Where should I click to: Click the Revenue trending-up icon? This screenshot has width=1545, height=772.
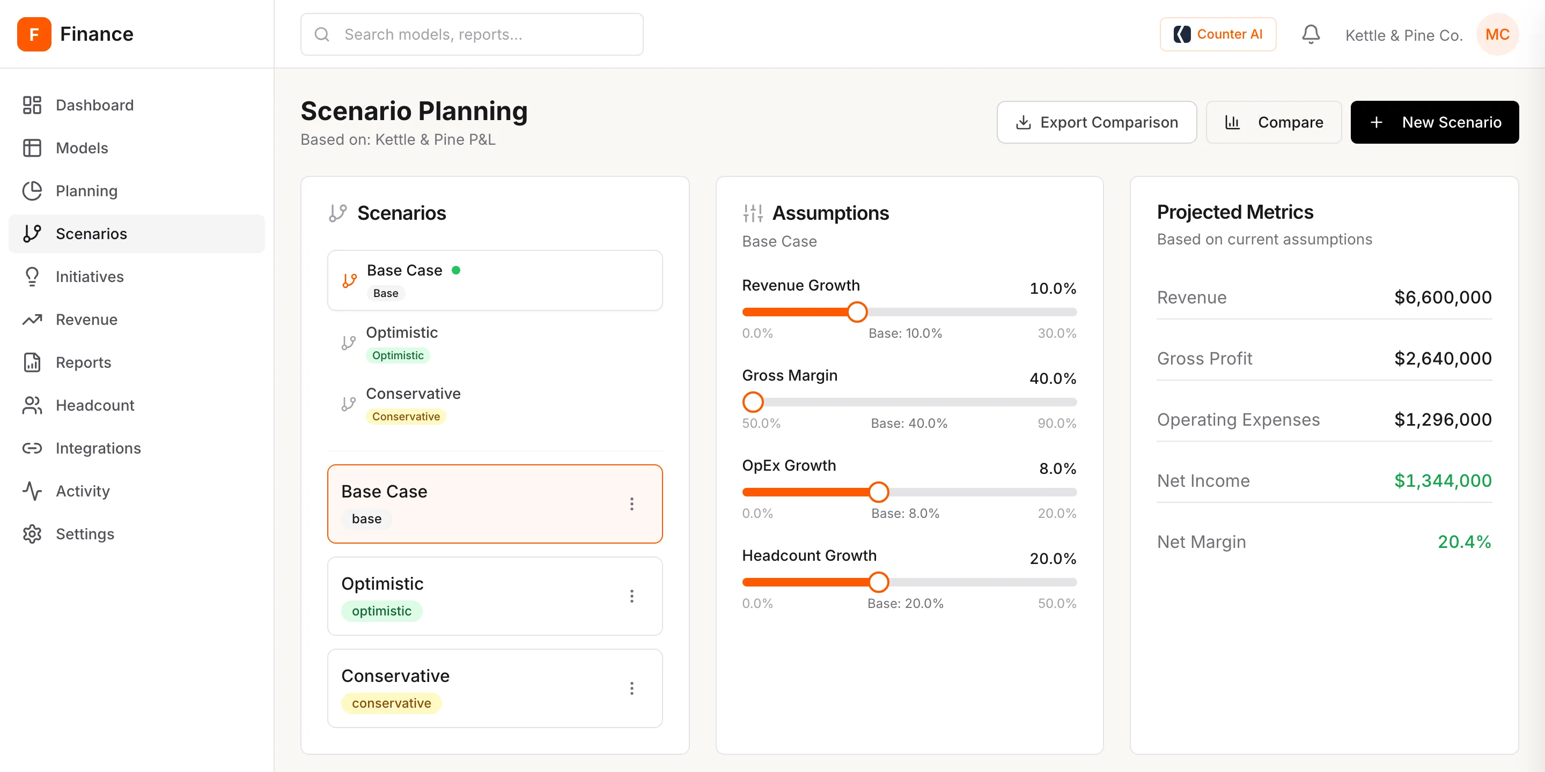coord(32,320)
